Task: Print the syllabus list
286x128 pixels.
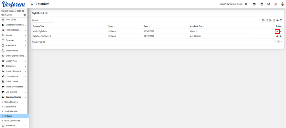Action: pos(277,20)
